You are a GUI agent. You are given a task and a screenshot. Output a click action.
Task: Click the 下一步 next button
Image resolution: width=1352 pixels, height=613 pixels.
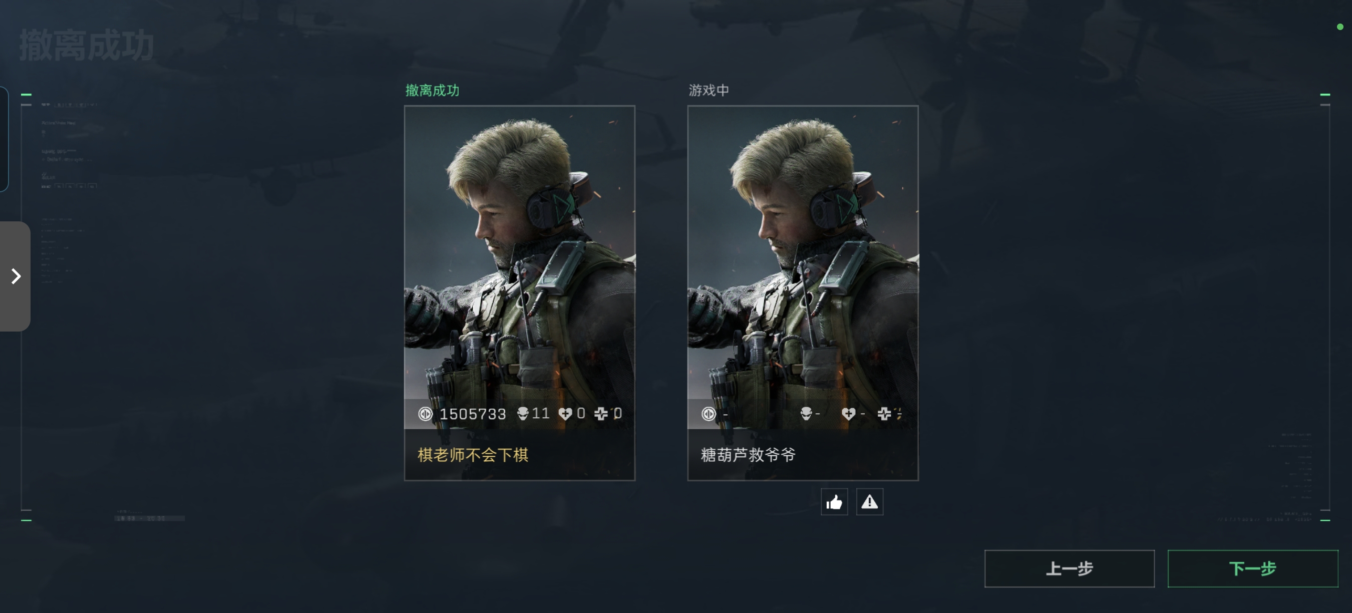coord(1252,568)
